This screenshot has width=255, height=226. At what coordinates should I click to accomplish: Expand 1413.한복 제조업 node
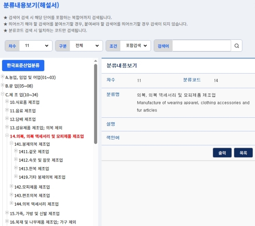pyautogui.click(x=16, y=168)
